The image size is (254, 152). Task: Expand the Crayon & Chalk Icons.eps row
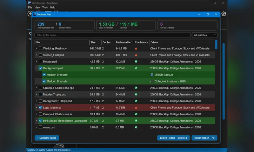coord(36,88)
